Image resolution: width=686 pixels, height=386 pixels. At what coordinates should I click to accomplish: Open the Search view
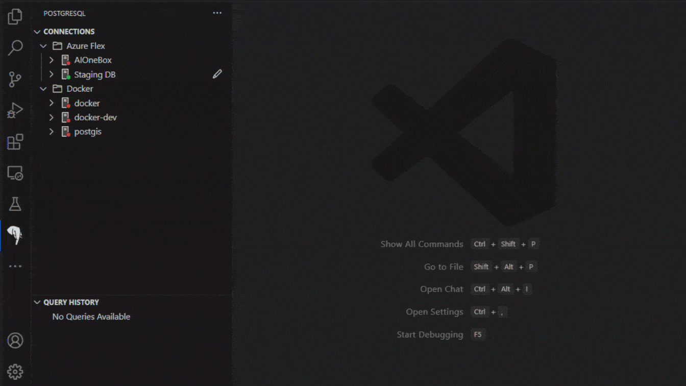[x=15, y=47]
